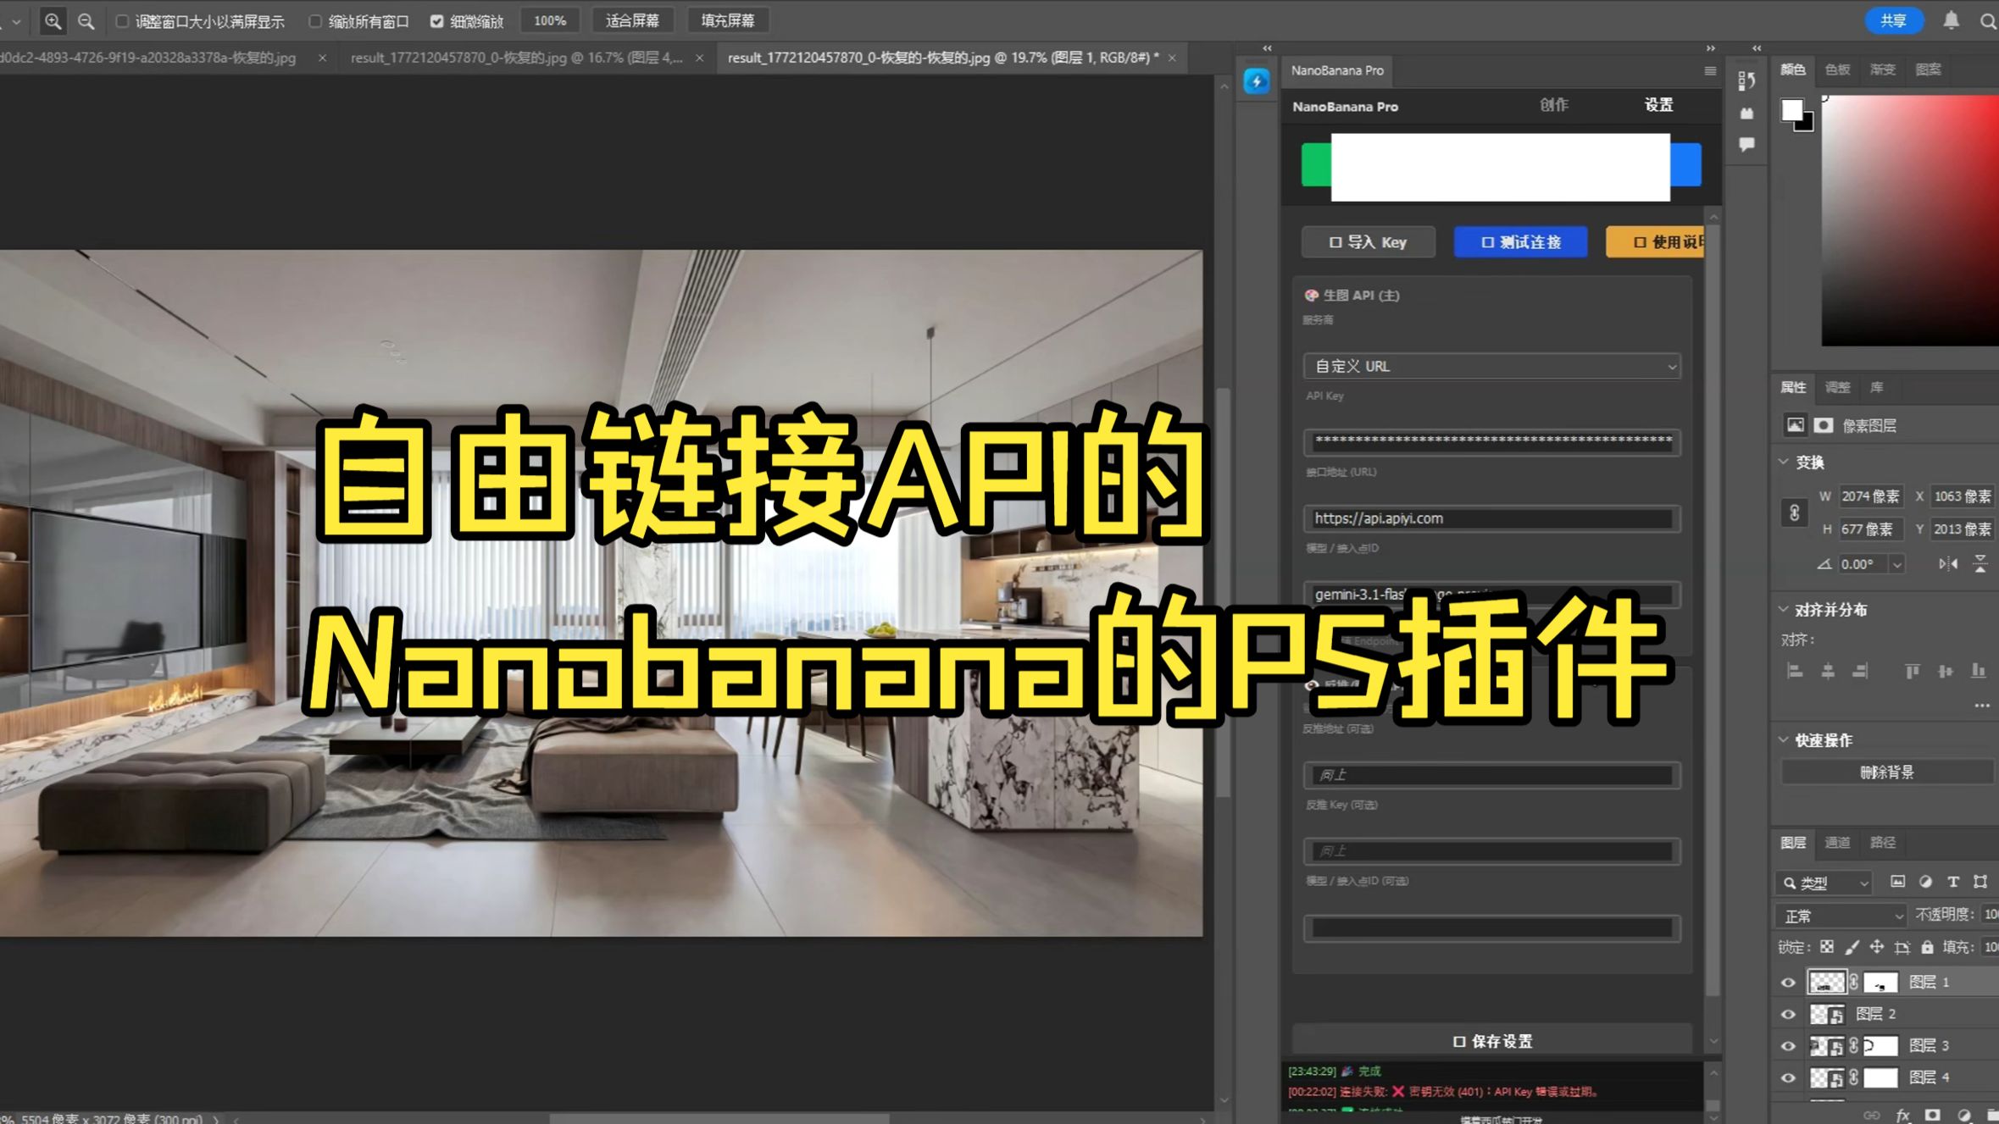
Task: Click the lock image pixels brush icon
Action: point(1852,947)
